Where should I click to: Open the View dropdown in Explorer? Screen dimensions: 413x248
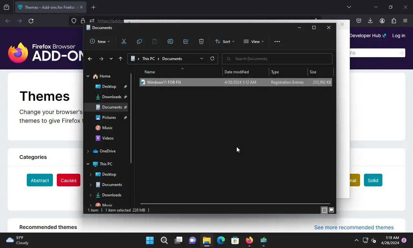pyautogui.click(x=254, y=41)
